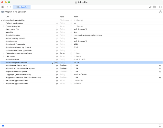
Task: Collapse Information Property List root
Action: coord(1,20)
